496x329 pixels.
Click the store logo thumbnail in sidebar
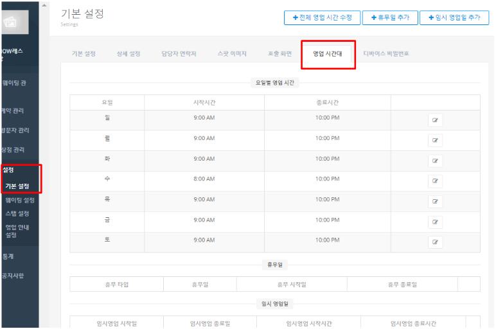[x=15, y=22]
